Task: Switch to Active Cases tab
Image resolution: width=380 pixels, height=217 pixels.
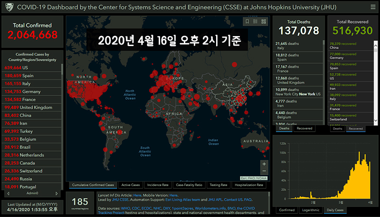Action: pyautogui.click(x=131, y=185)
